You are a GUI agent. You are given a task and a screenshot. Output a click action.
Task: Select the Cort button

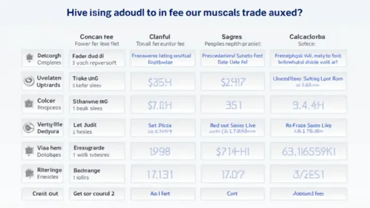coord(232,194)
